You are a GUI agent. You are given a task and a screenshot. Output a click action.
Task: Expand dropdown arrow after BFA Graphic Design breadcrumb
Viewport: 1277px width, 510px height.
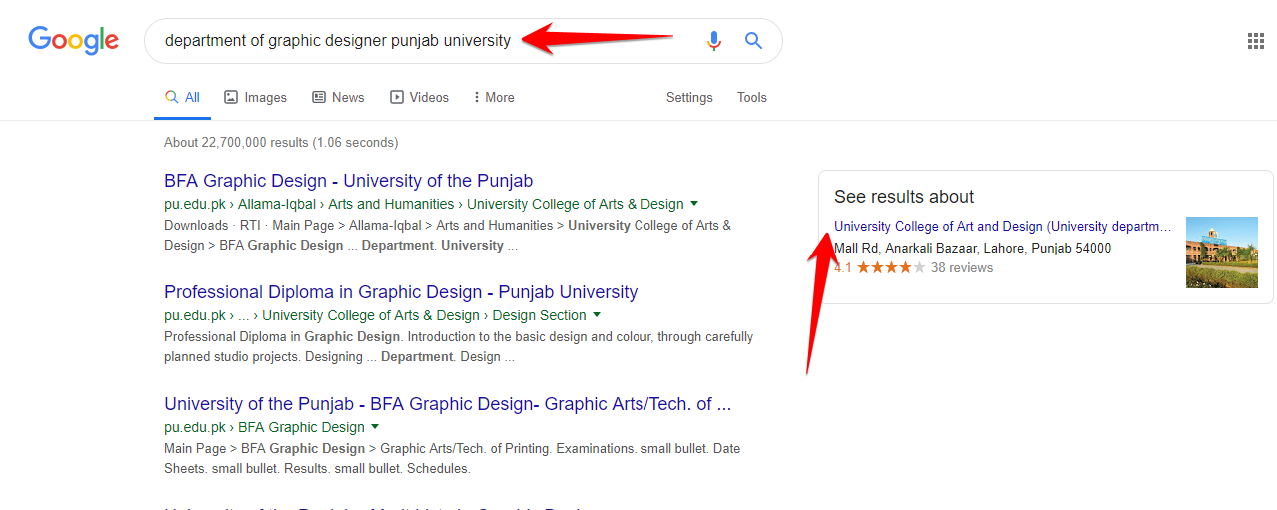(375, 427)
